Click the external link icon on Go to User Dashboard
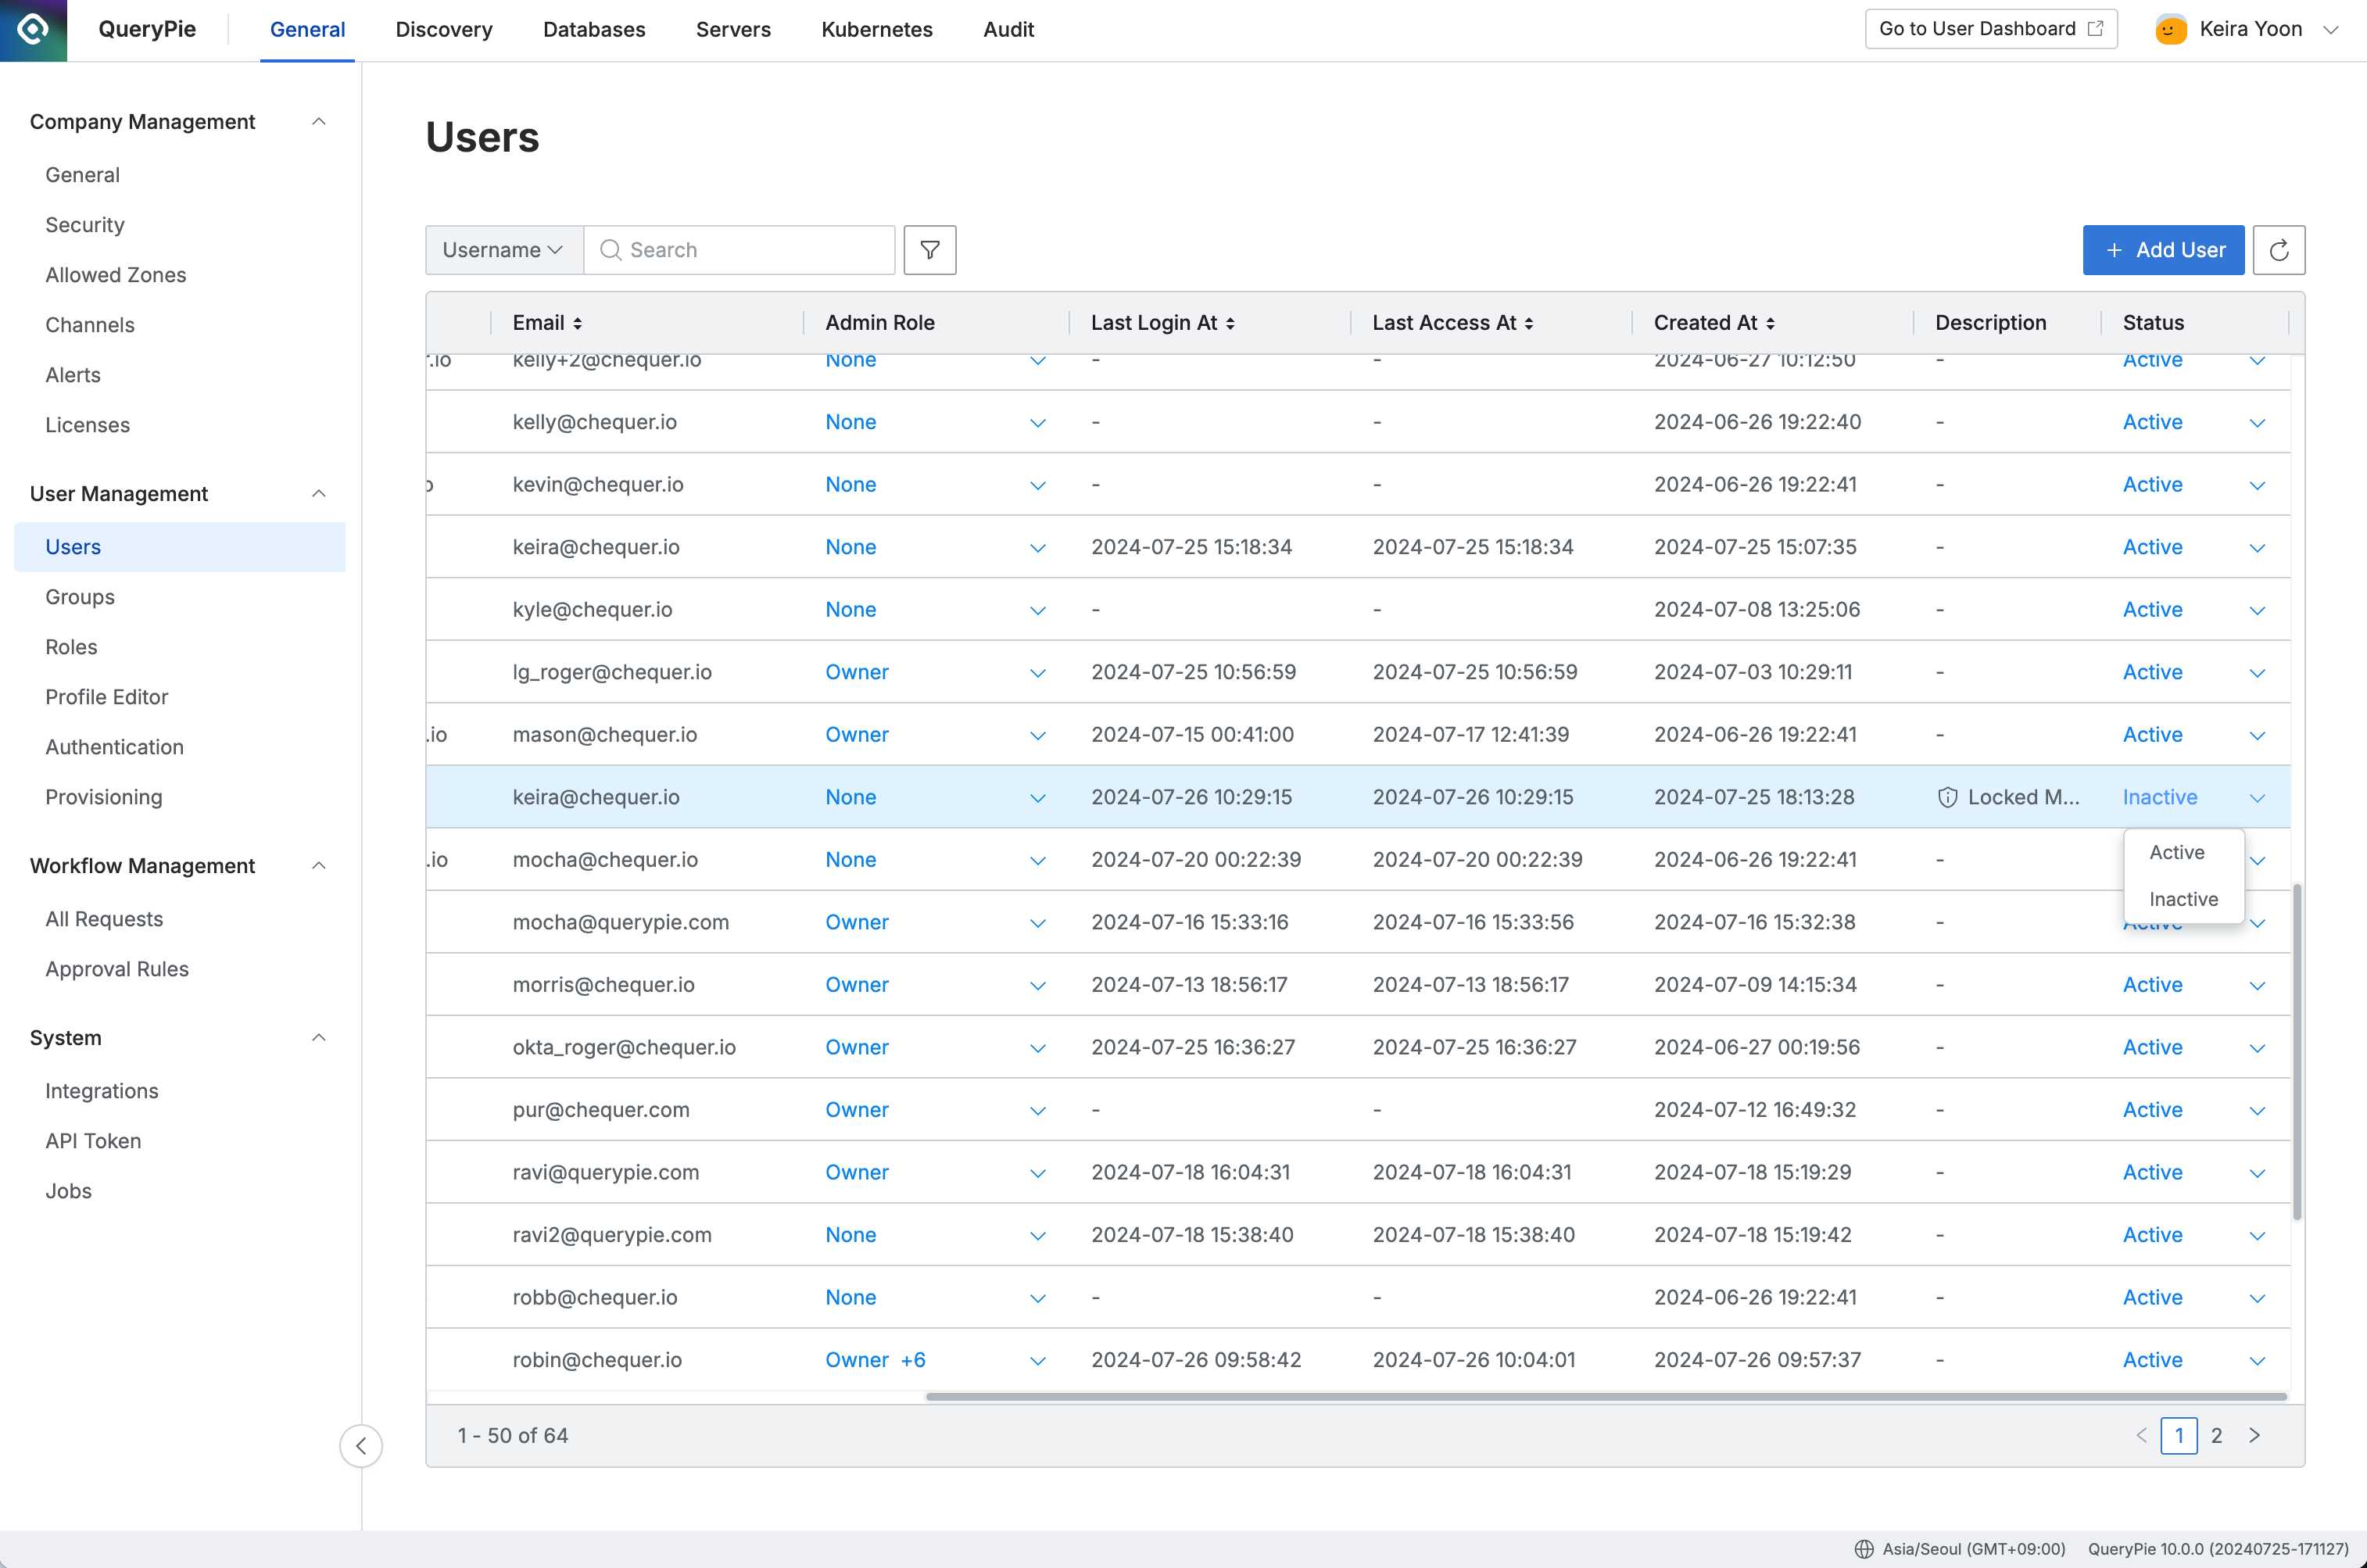Screen dimensions: 2367x1568 click(2095, 28)
